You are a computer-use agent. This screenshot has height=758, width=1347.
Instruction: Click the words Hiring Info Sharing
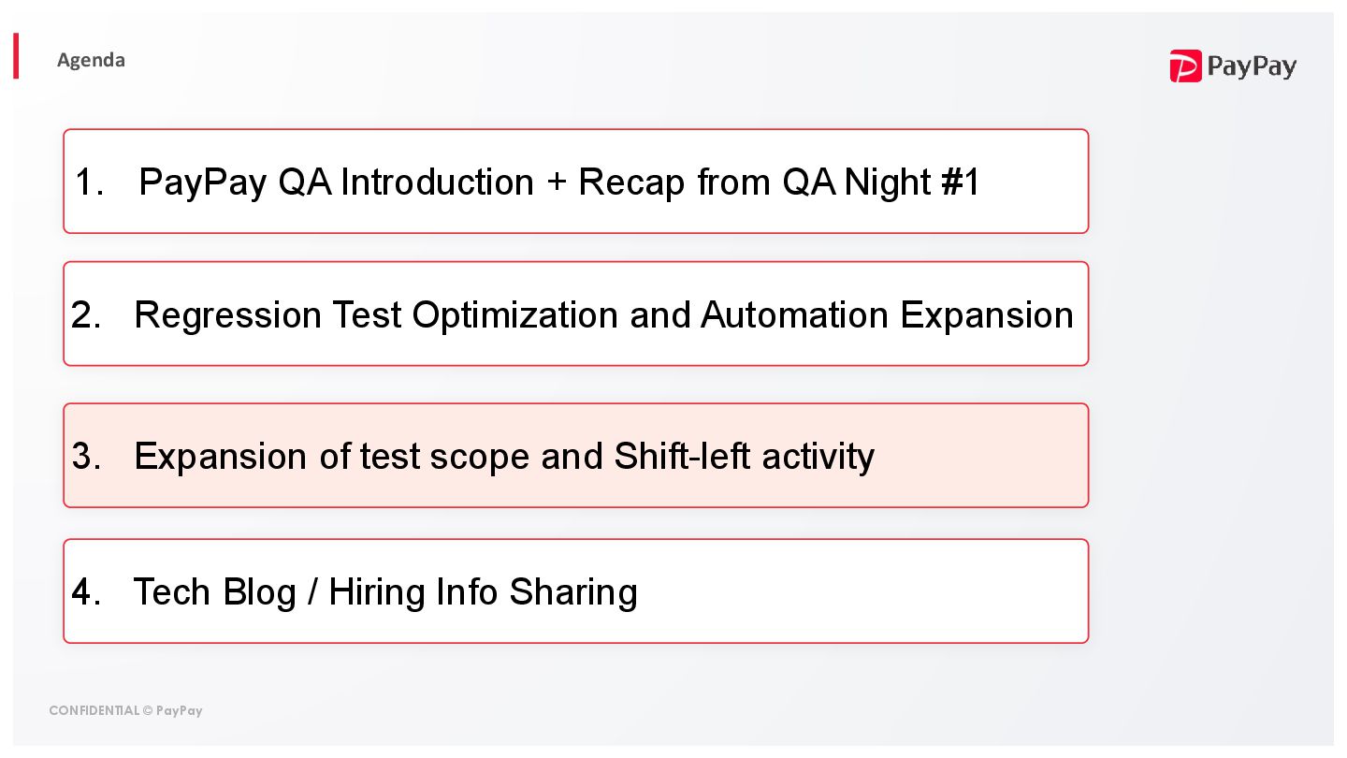pos(483,591)
